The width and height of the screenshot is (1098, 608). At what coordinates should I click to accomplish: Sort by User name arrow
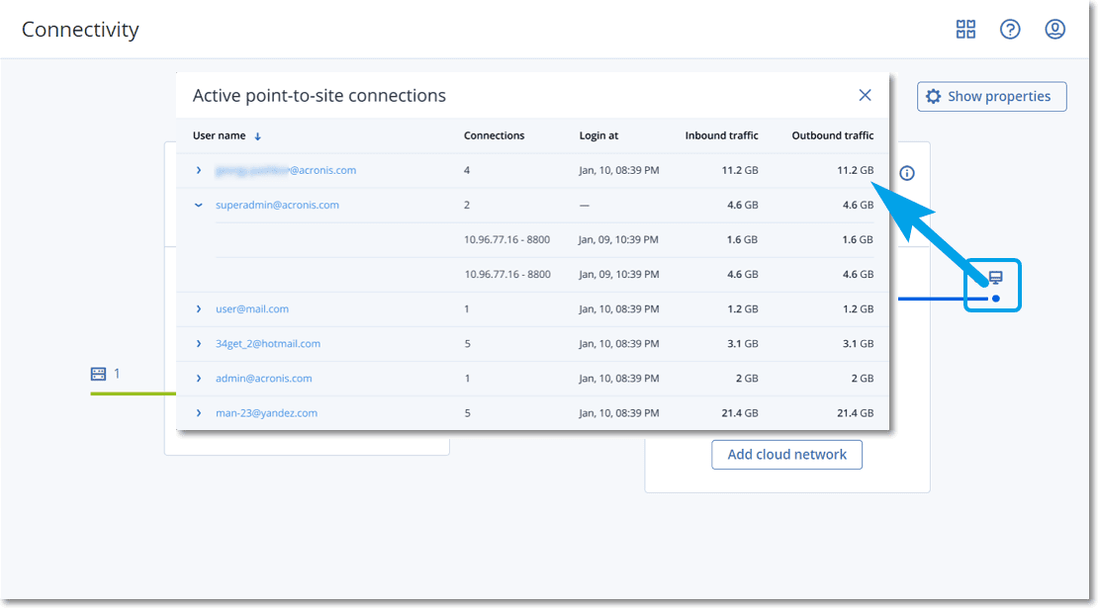(x=258, y=136)
